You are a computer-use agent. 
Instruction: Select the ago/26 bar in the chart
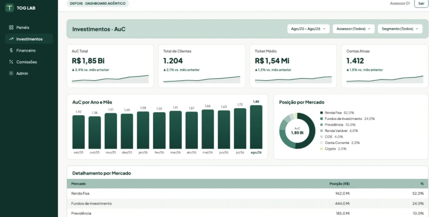[256, 127]
